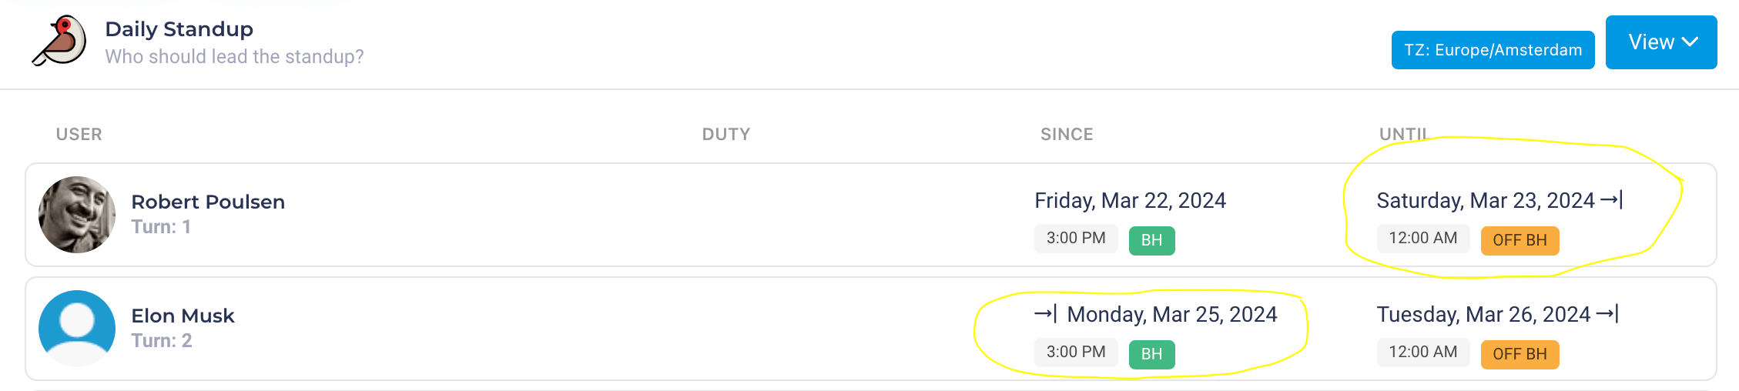Image resolution: width=1739 pixels, height=391 pixels.
Task: Click the Daily Standup title
Action: (179, 29)
